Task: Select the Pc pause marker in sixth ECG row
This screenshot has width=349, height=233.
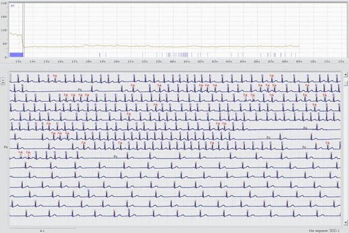Action: pos(305,128)
